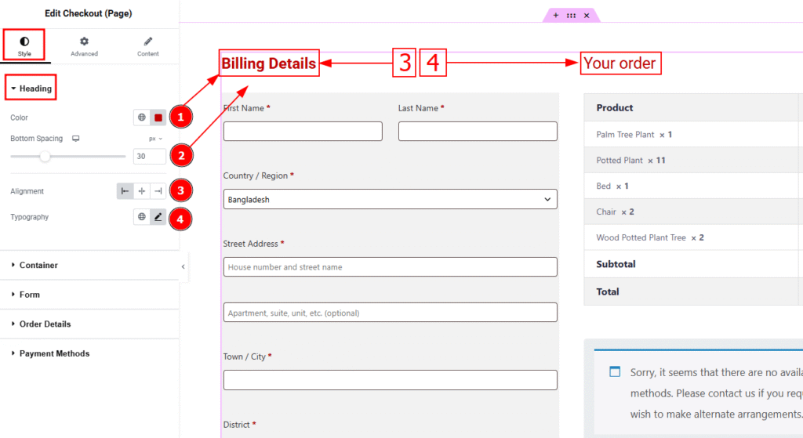Set heading alignment to center
The width and height of the screenshot is (803, 438).
coord(142,191)
